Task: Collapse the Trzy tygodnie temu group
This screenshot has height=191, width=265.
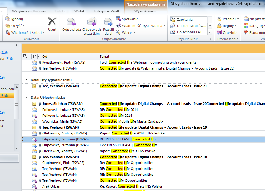Action: [x=26, y=80]
